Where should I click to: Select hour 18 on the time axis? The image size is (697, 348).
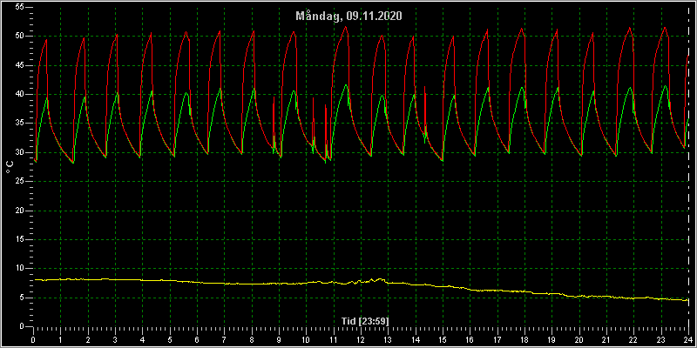(x=524, y=339)
